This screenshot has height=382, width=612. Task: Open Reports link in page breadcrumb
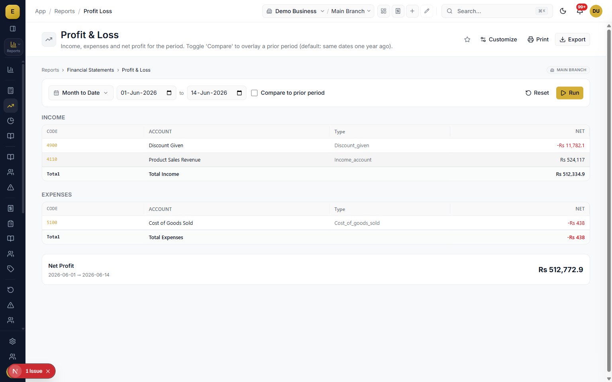coord(50,70)
